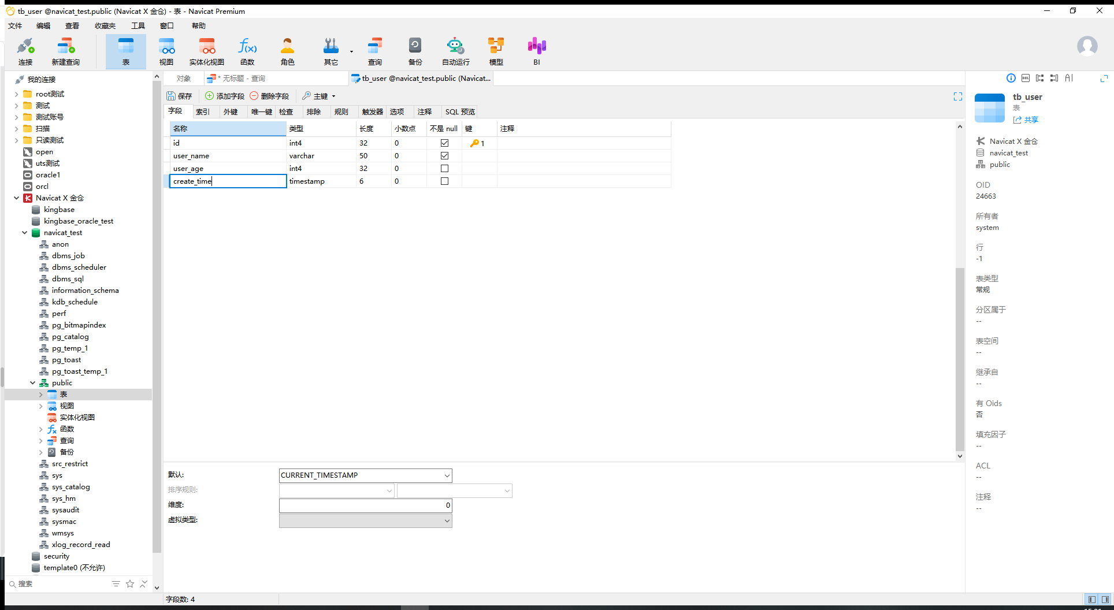
Task: Click the 保存 save button
Action: [x=179, y=96]
